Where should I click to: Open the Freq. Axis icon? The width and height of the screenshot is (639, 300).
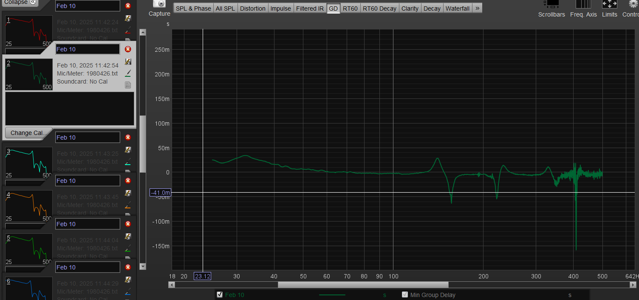[583, 4]
